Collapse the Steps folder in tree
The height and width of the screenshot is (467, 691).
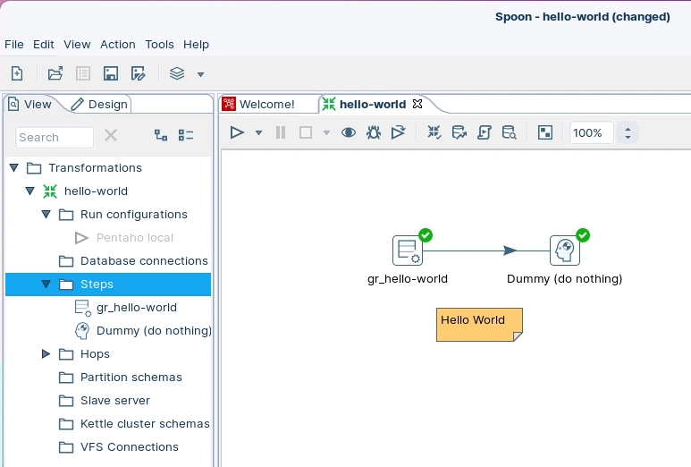pyautogui.click(x=46, y=284)
